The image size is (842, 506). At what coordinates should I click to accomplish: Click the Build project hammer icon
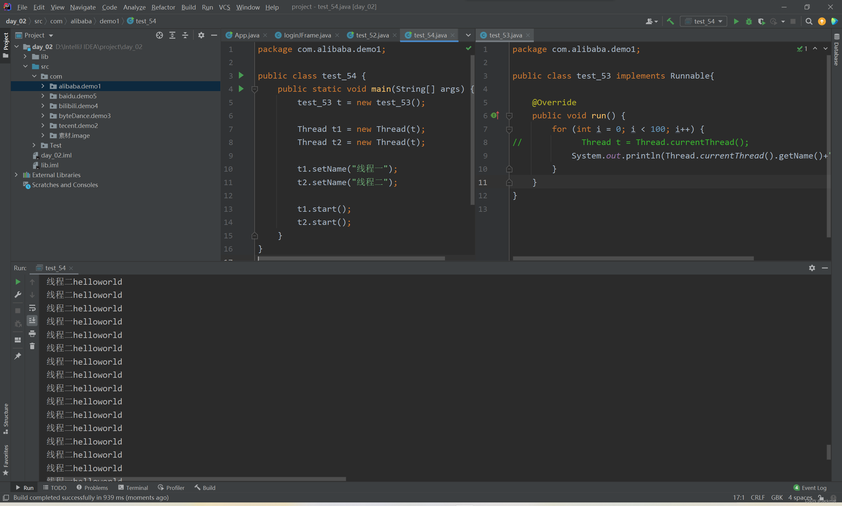[x=670, y=21]
